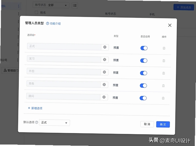Close the 管理人员类型 dialog
This screenshot has height=146, width=196.
(170, 25)
